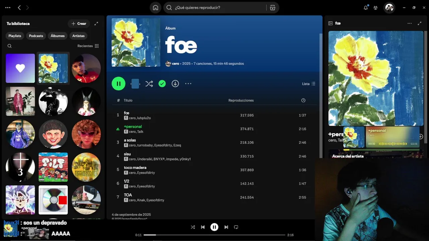Pause playback in bottom player
This screenshot has width=429, height=241.
click(214, 227)
